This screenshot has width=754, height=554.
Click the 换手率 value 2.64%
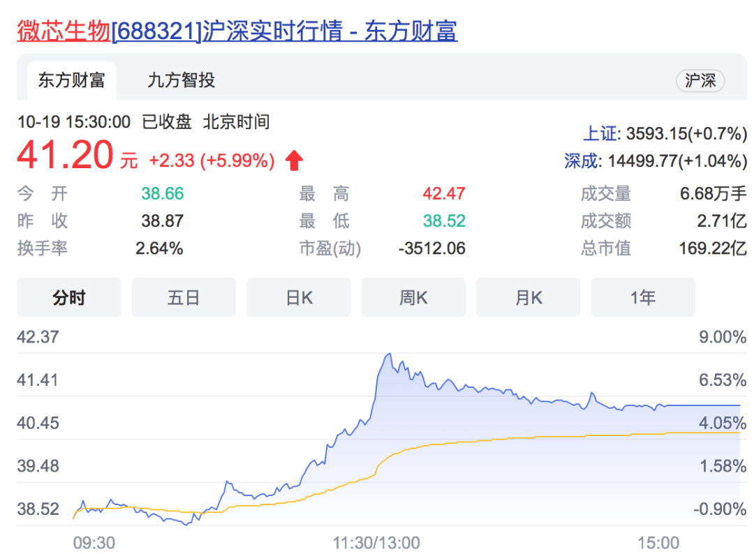coord(159,248)
